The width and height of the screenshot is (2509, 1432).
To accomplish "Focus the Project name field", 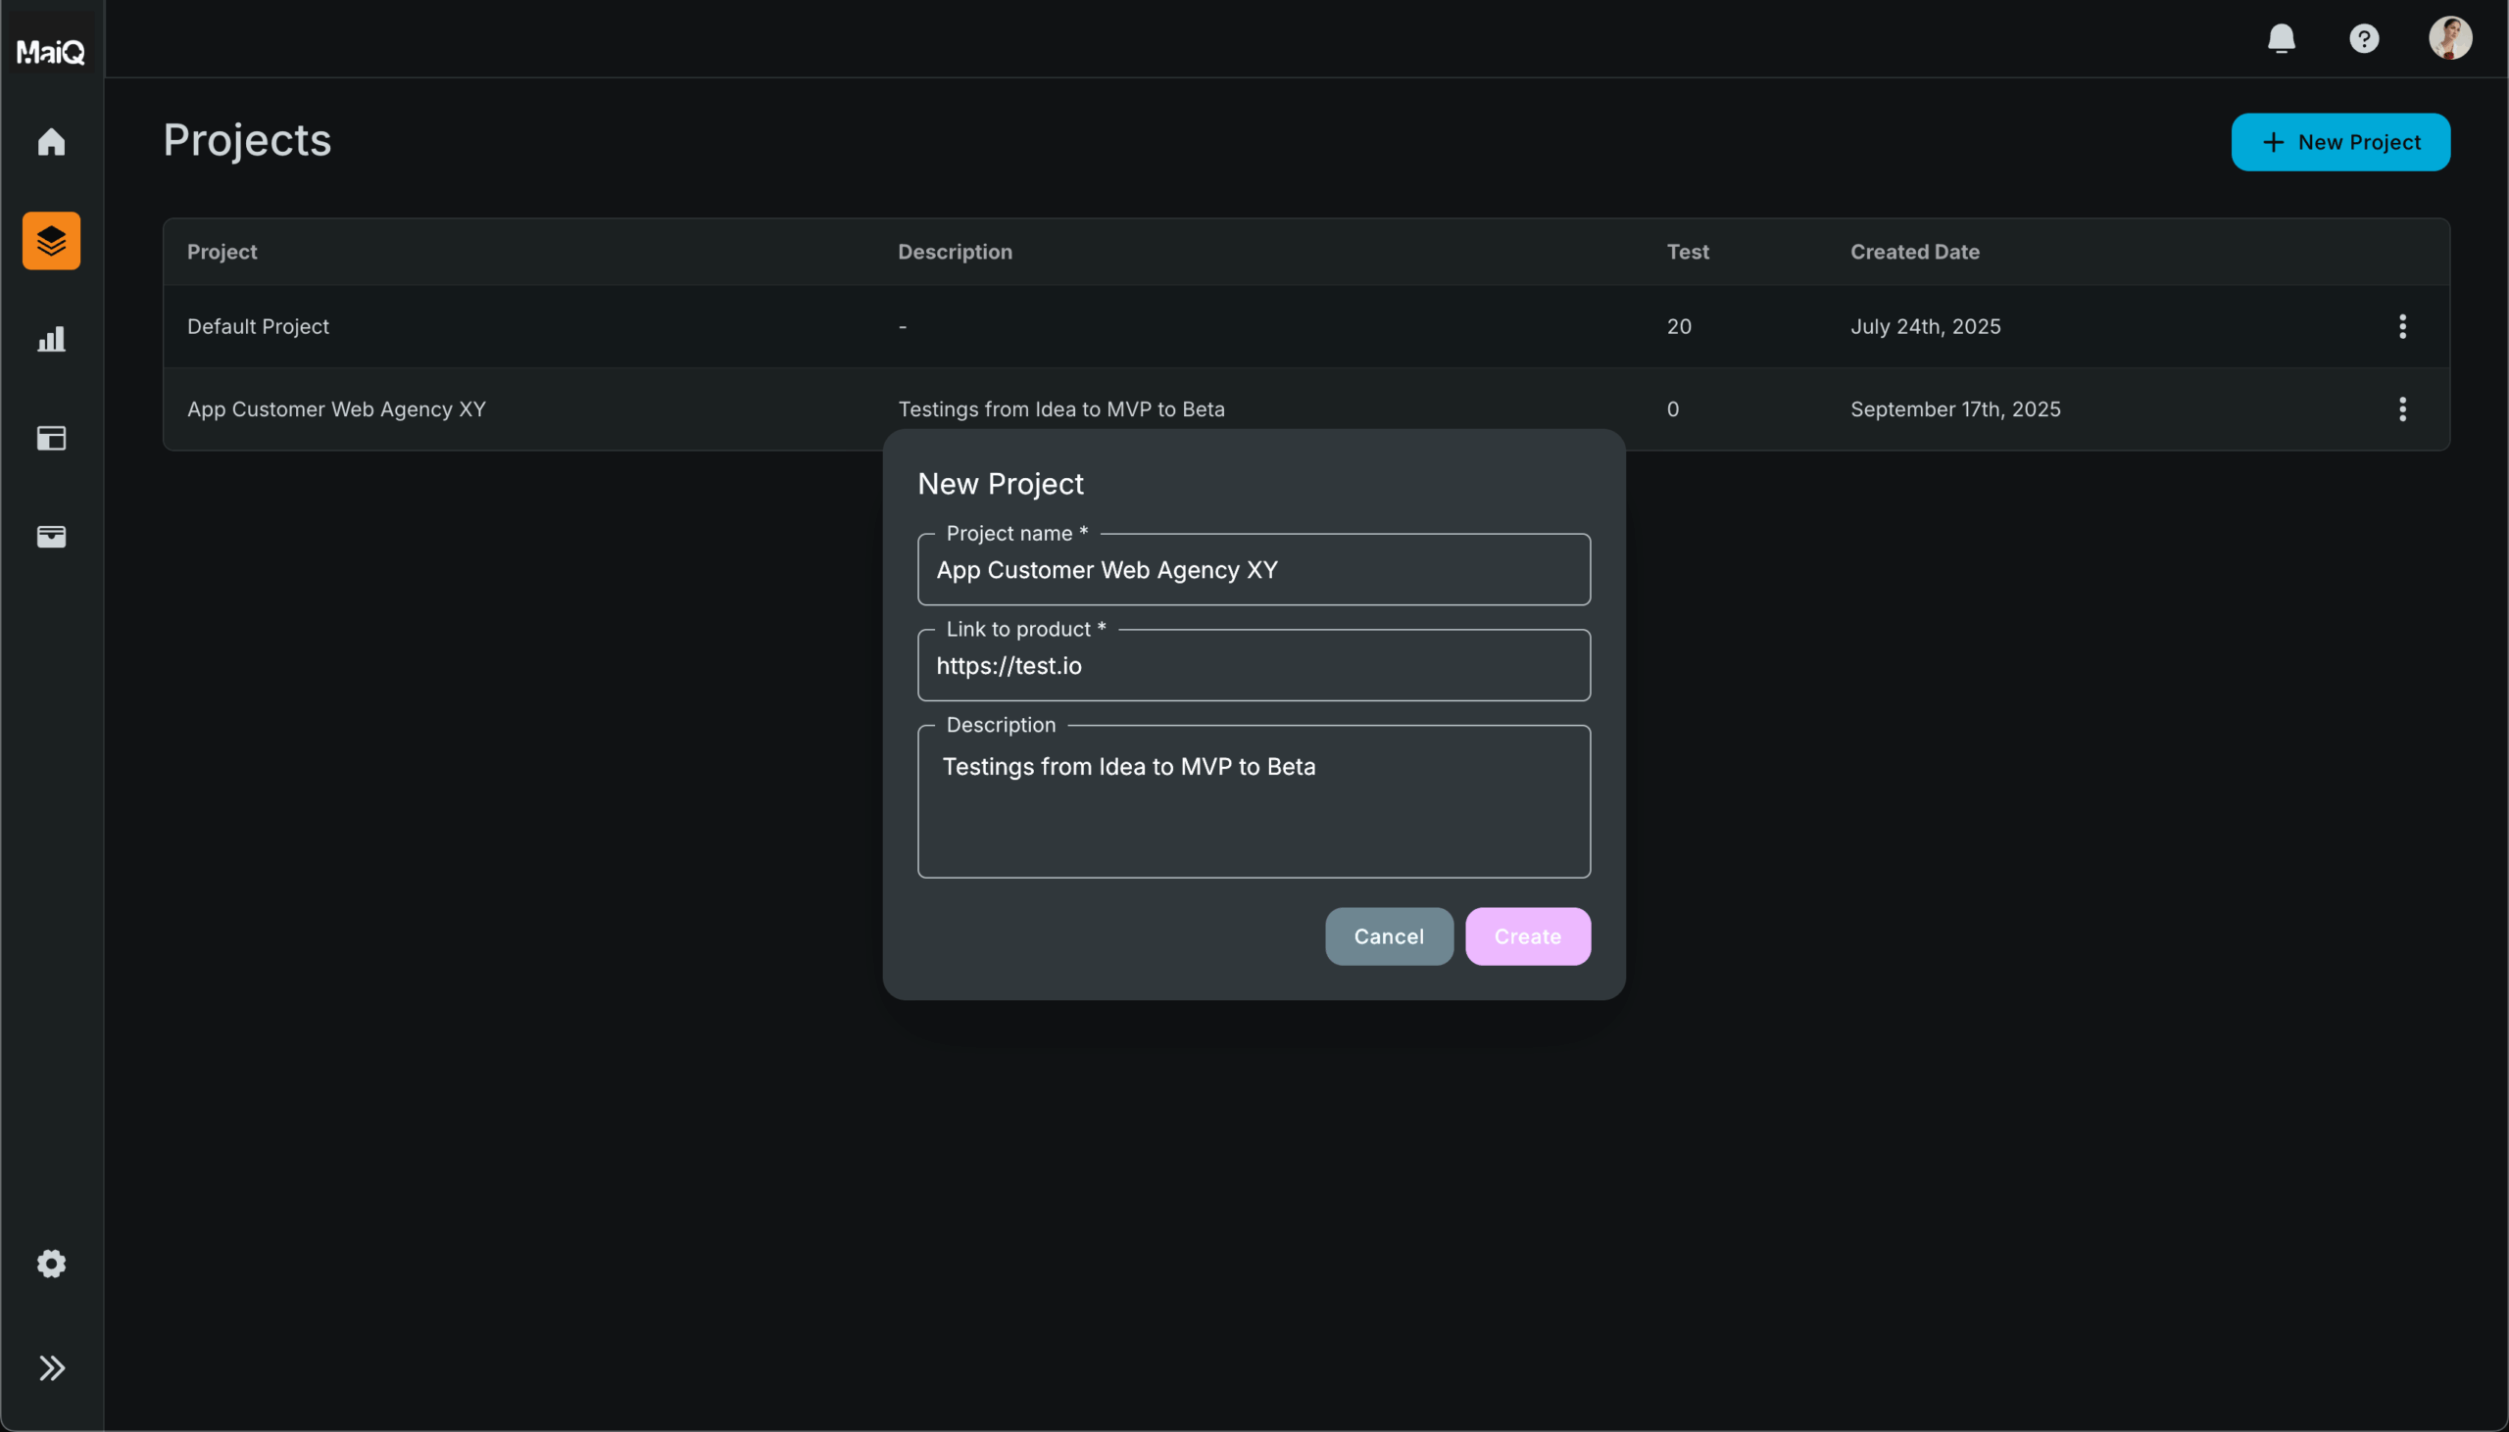I will coord(1253,570).
